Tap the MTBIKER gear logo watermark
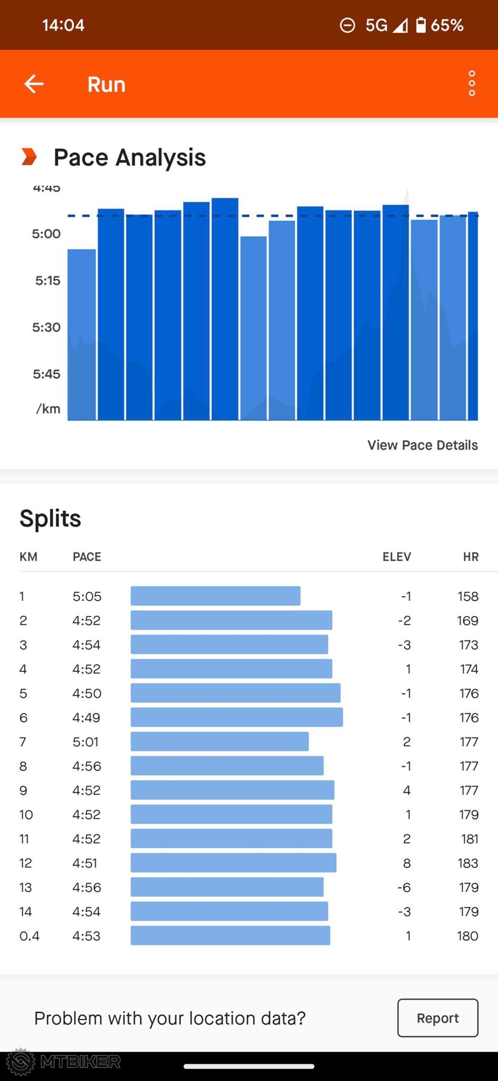 click(20, 1061)
